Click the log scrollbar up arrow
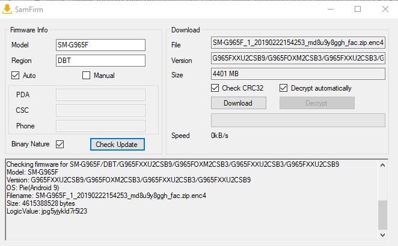Image resolution: width=398 pixels, height=246 pixels. coord(382,165)
